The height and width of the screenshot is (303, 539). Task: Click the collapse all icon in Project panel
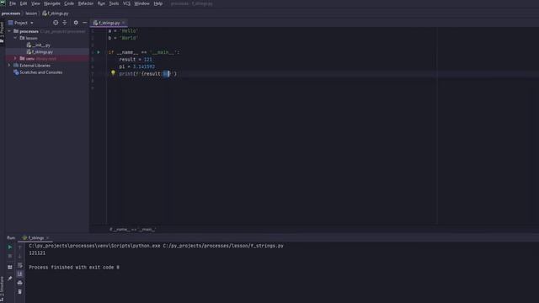coord(65,23)
